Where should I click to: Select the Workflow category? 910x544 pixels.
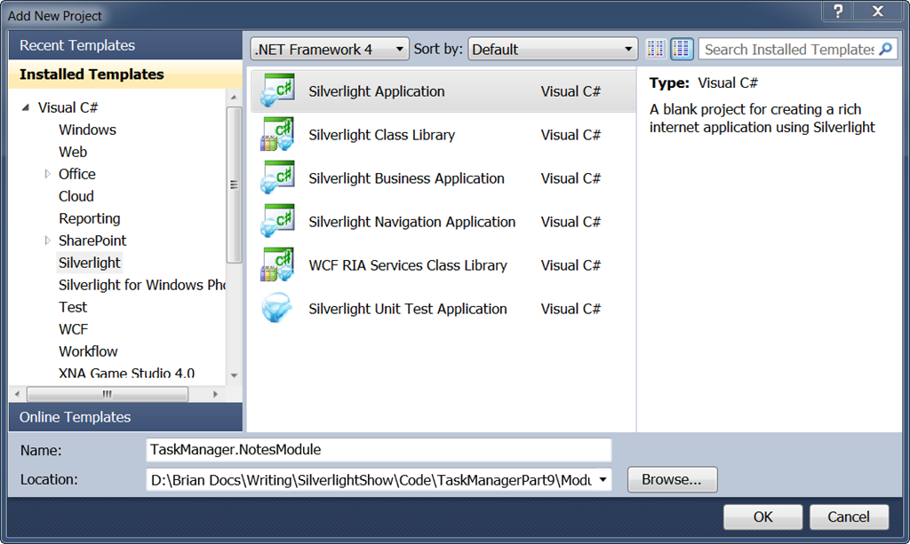coord(88,351)
